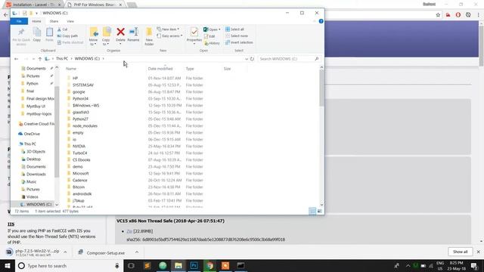Click the taskbar search box
The height and width of the screenshot is (272, 484).
click(x=70, y=265)
